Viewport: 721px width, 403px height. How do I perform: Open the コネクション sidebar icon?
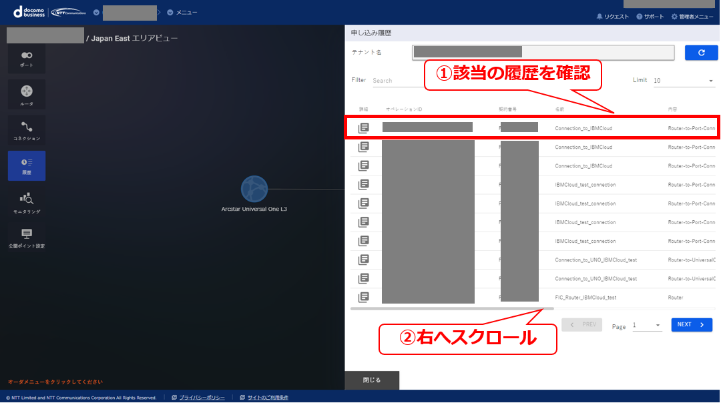(27, 130)
